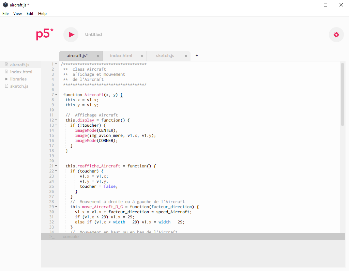Close the aircraft.js tab
The height and width of the screenshot is (271, 349).
[98, 56]
